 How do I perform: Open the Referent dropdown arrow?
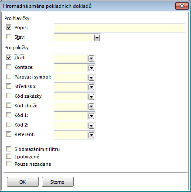(91, 135)
